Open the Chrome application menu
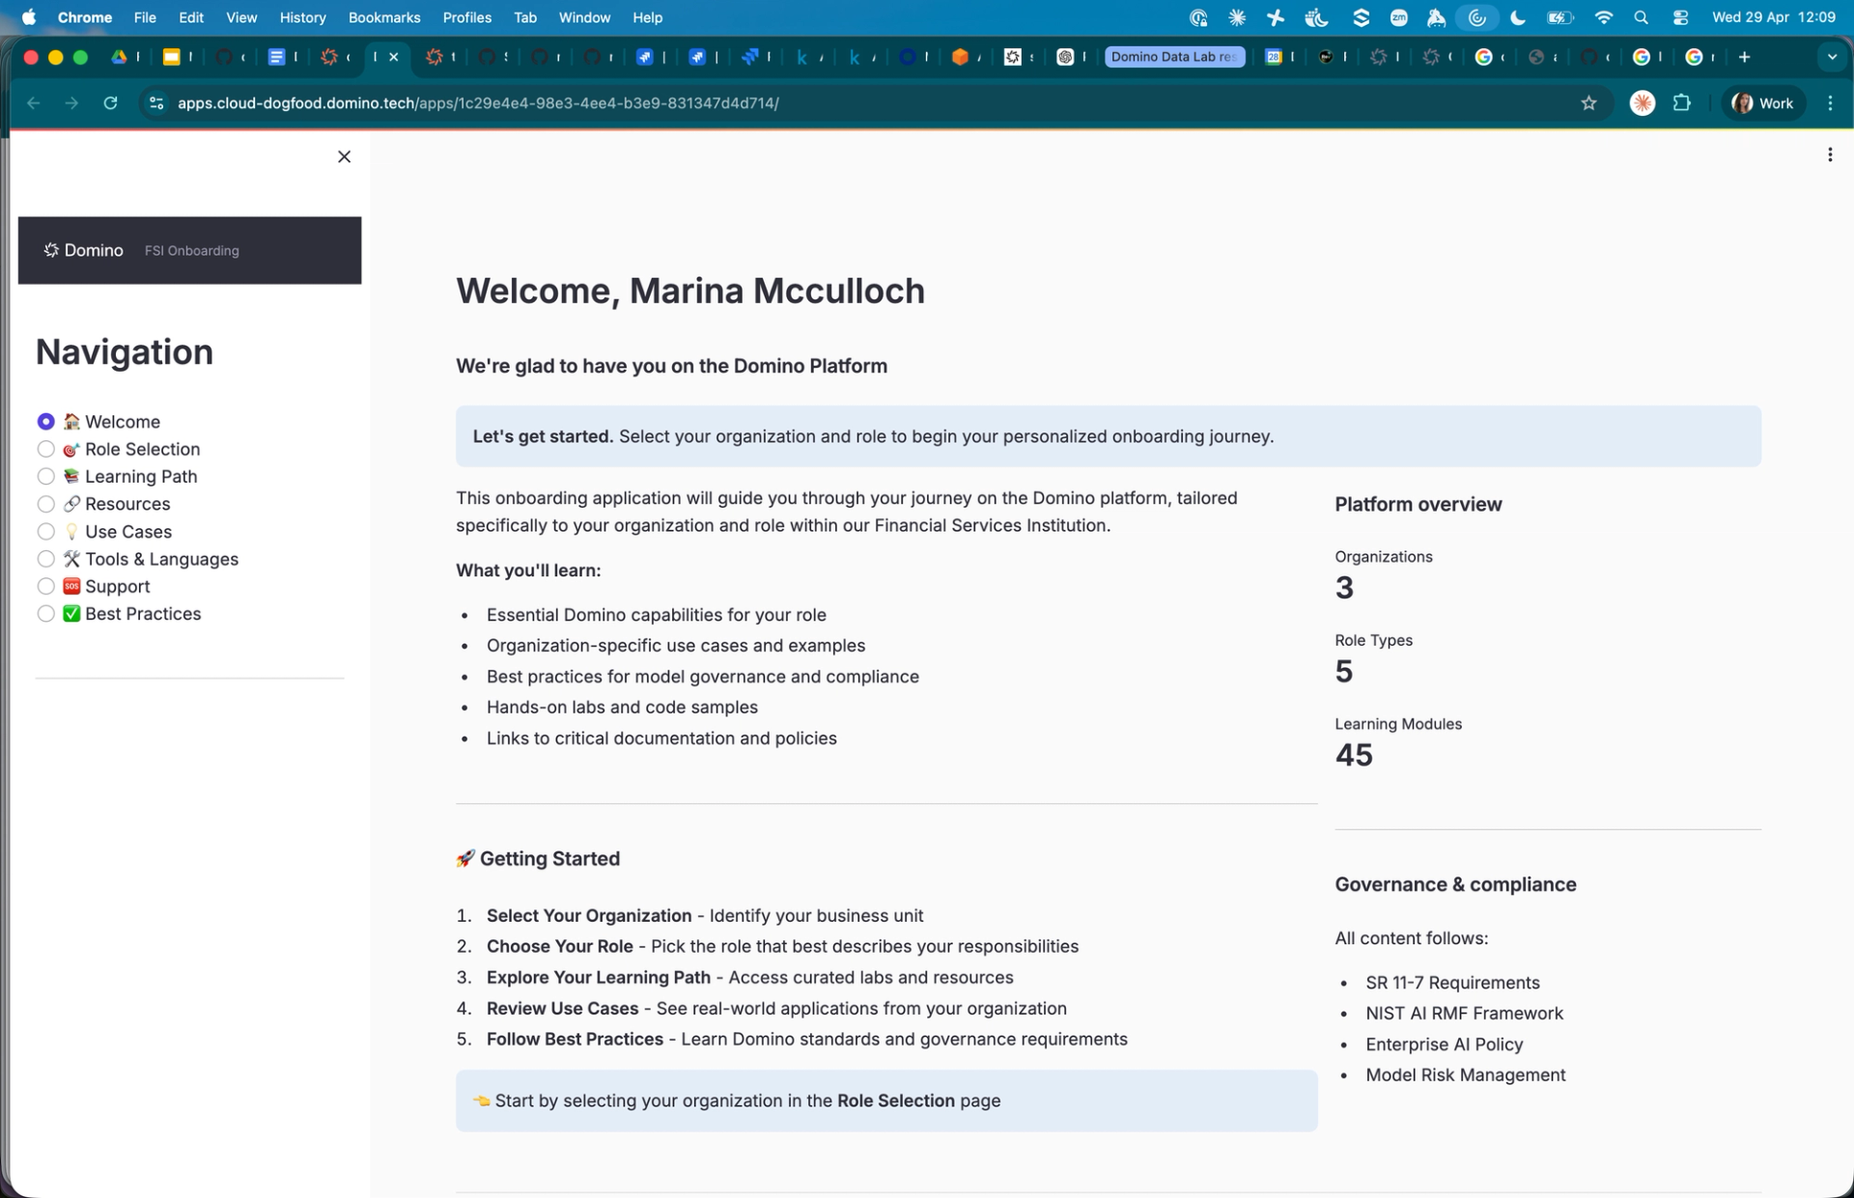 click(x=85, y=17)
